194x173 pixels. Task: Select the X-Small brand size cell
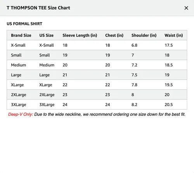(x=18, y=45)
